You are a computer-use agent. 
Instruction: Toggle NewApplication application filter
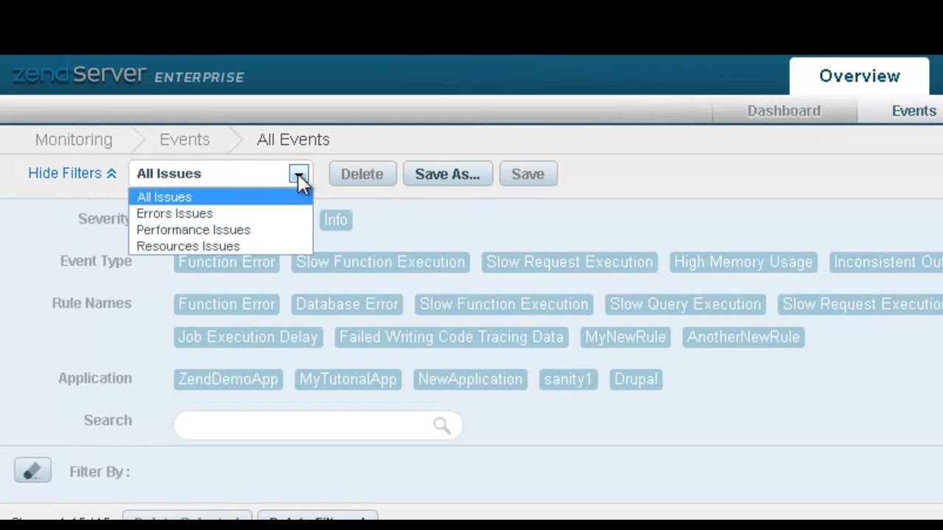tap(470, 379)
